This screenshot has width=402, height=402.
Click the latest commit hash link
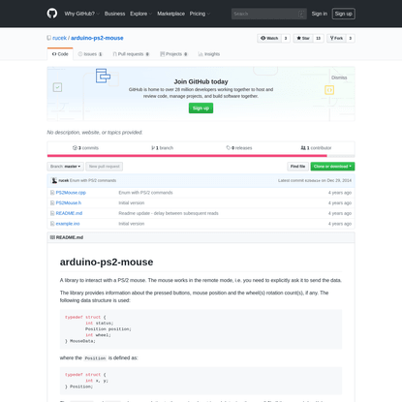coord(312,180)
